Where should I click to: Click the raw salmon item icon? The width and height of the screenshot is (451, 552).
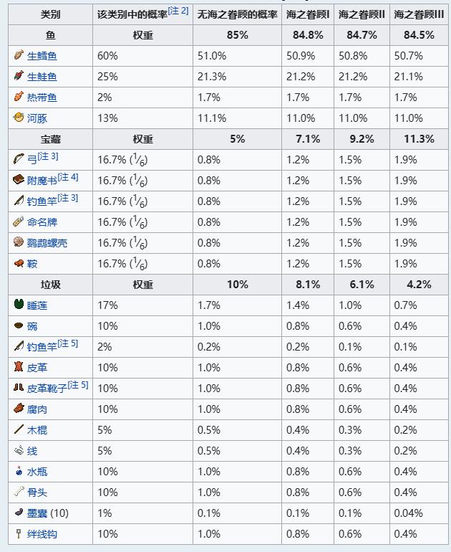(x=19, y=76)
